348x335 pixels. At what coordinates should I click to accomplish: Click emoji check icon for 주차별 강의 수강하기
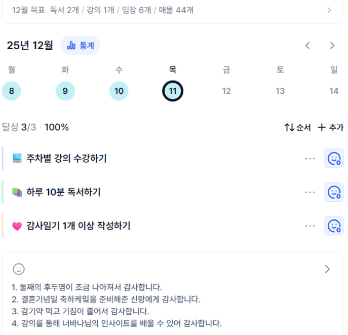coord(334,159)
